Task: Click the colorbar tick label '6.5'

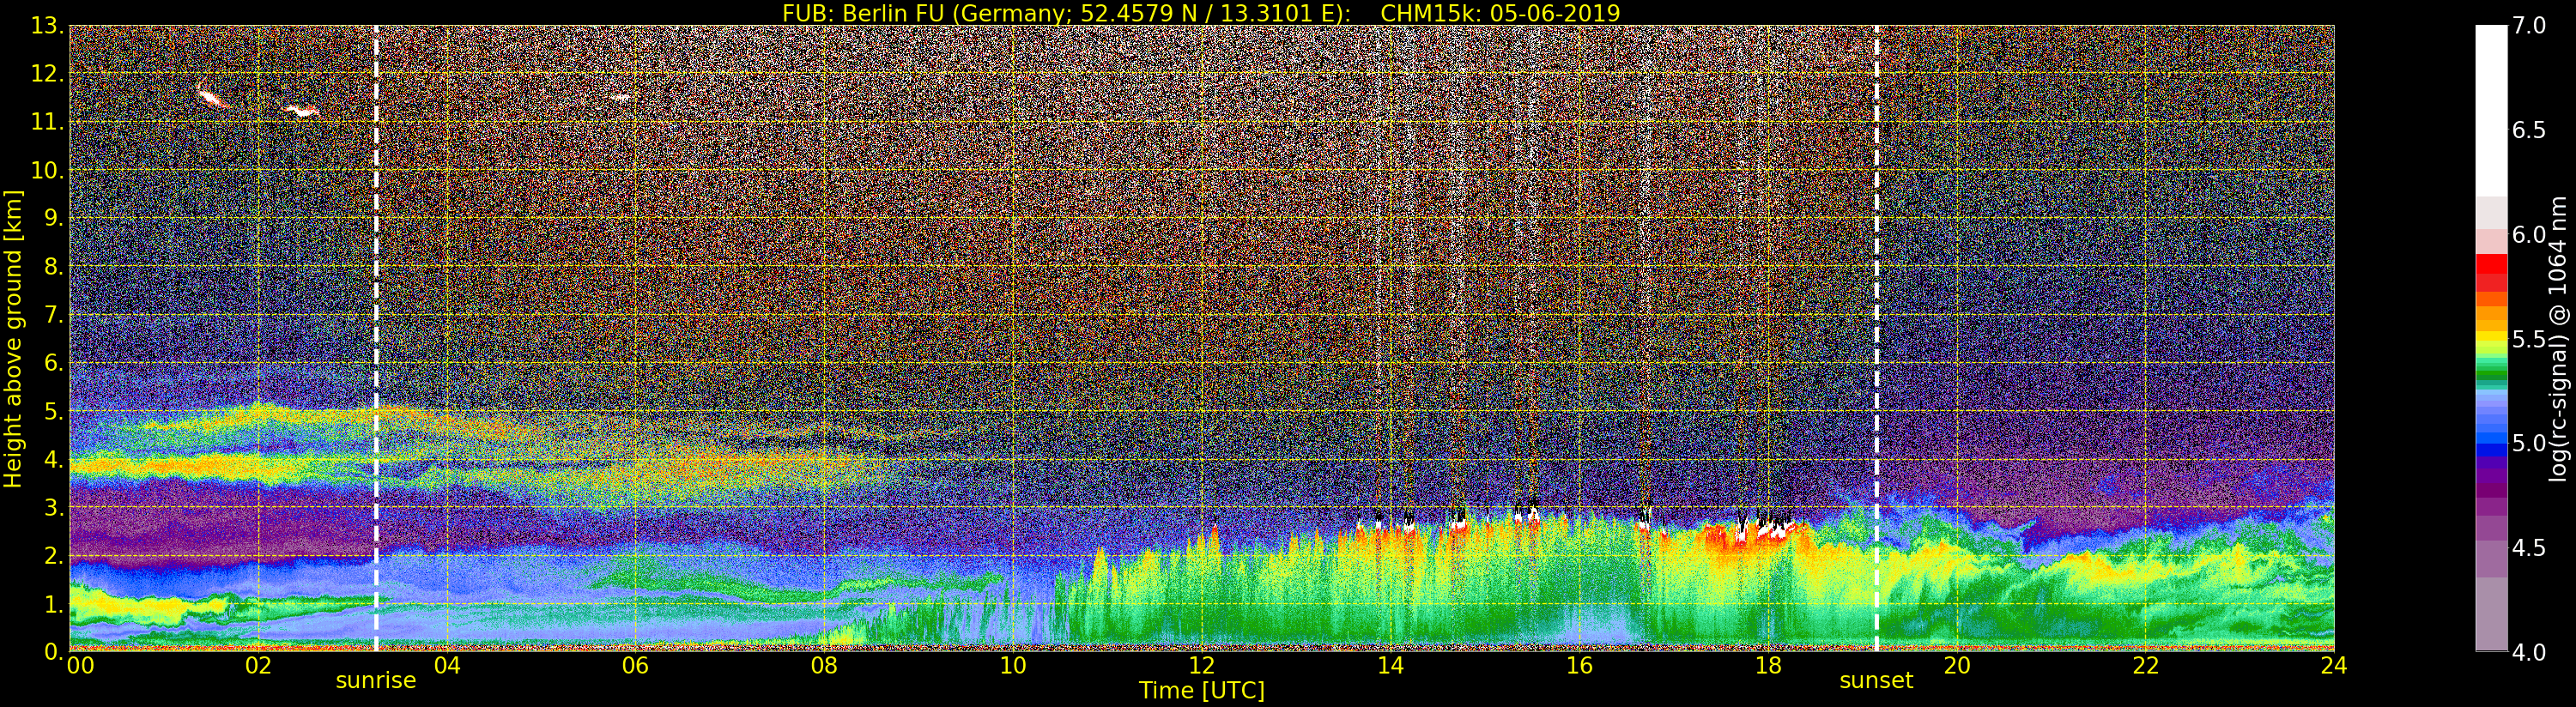Action: 2530,131
